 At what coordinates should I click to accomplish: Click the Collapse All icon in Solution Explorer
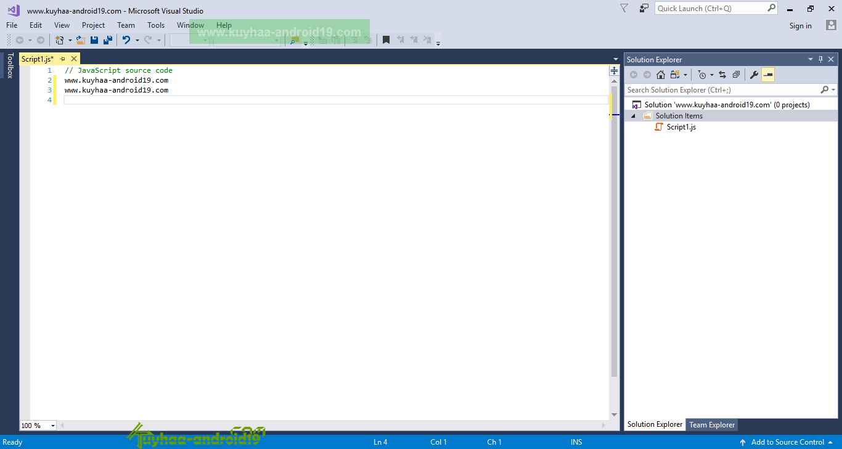736,75
